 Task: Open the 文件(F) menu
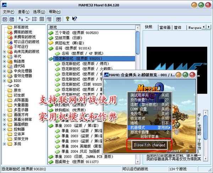point(9,12)
